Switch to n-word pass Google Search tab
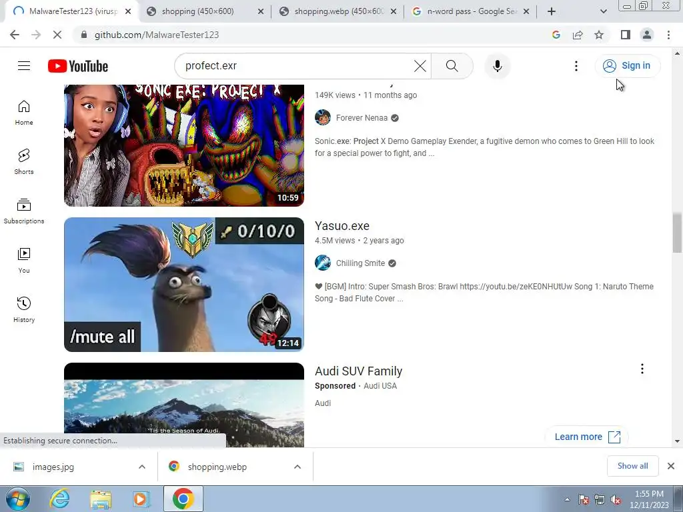 coord(472,11)
